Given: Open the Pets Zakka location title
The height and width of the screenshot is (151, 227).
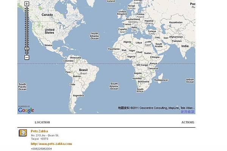Looking at the screenshot, I should tap(39, 131).
